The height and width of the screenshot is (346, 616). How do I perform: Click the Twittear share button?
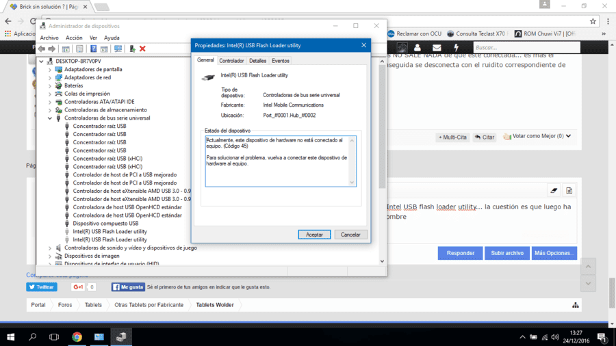coord(42,287)
